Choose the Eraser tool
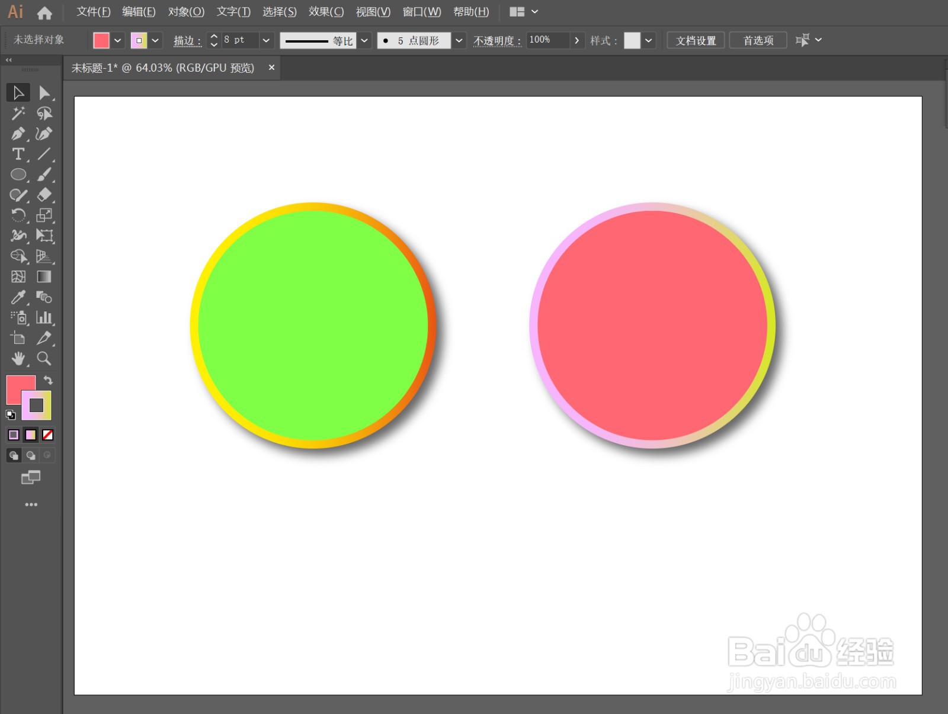The width and height of the screenshot is (948, 714). tap(44, 195)
